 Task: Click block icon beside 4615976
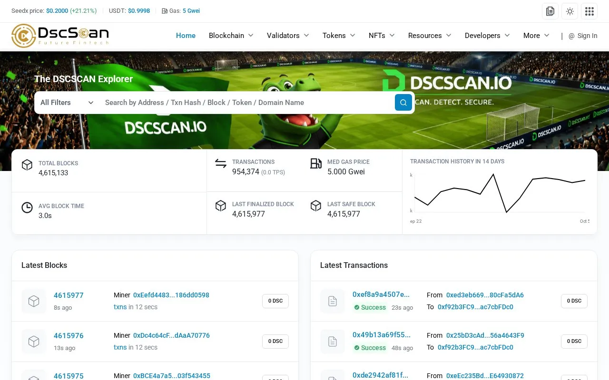[34, 342]
